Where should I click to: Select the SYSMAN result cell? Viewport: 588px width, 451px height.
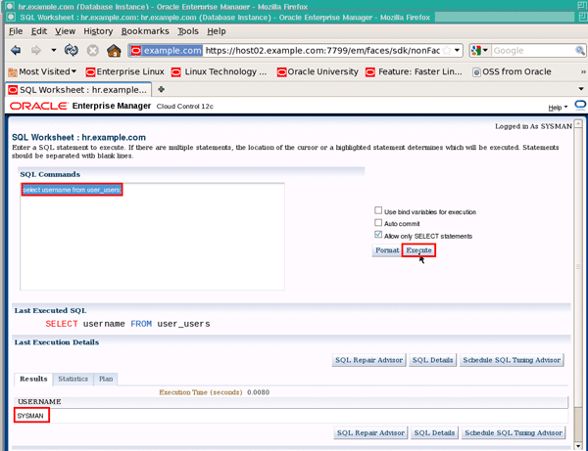(30, 416)
